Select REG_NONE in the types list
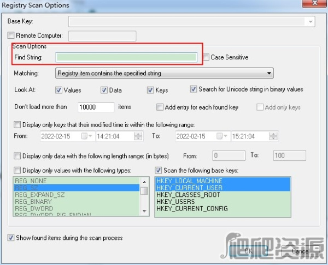 coord(77,180)
